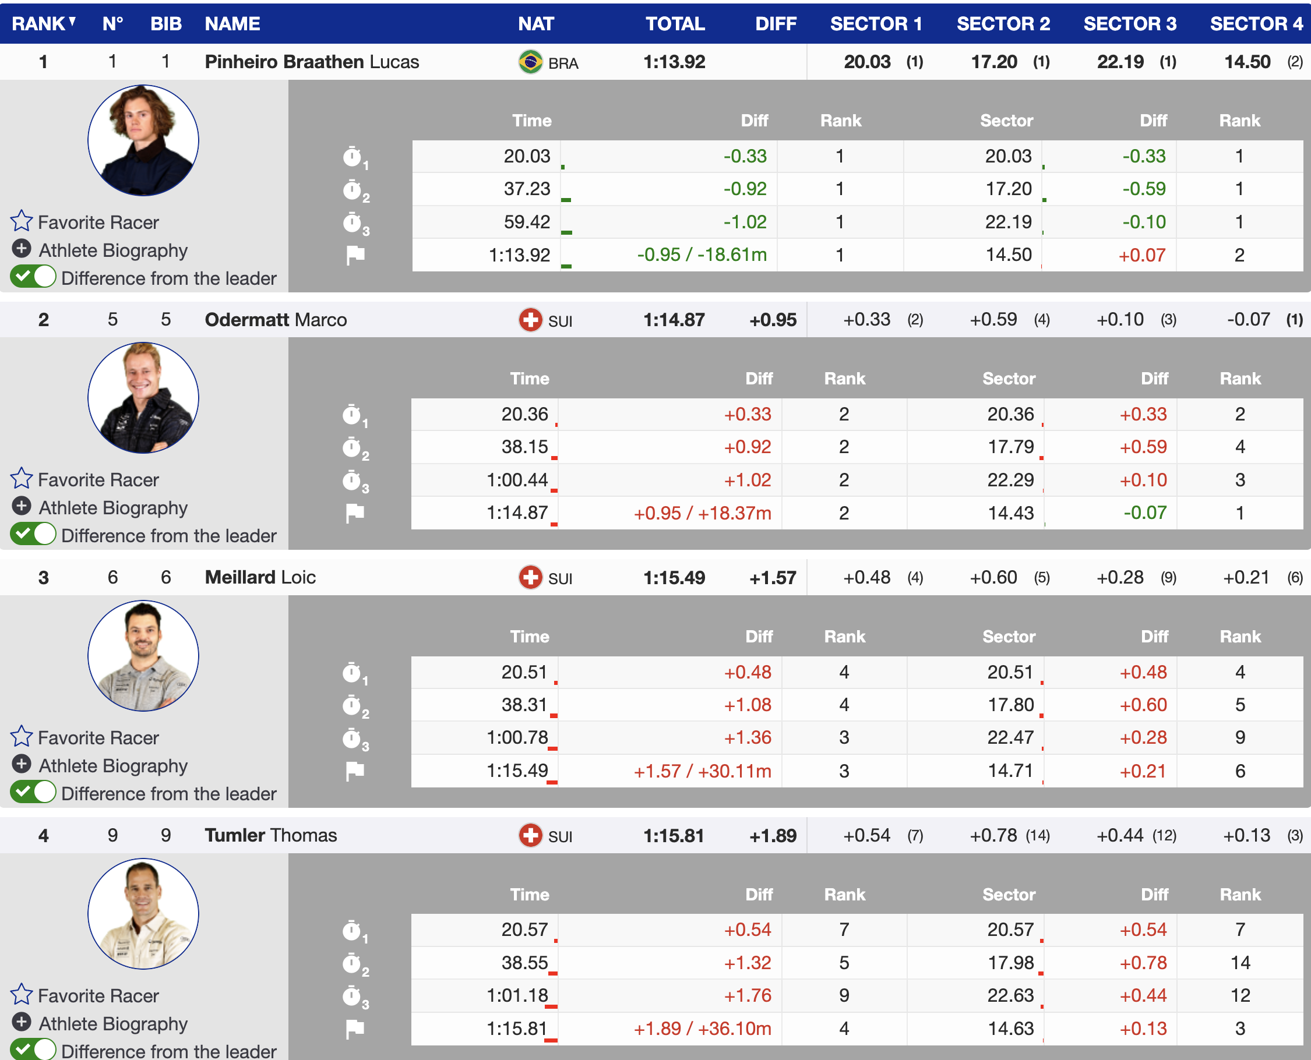Open Athlete Biography plus for Tumler Thomas
Screen dimensions: 1311x1060
click(22, 1022)
